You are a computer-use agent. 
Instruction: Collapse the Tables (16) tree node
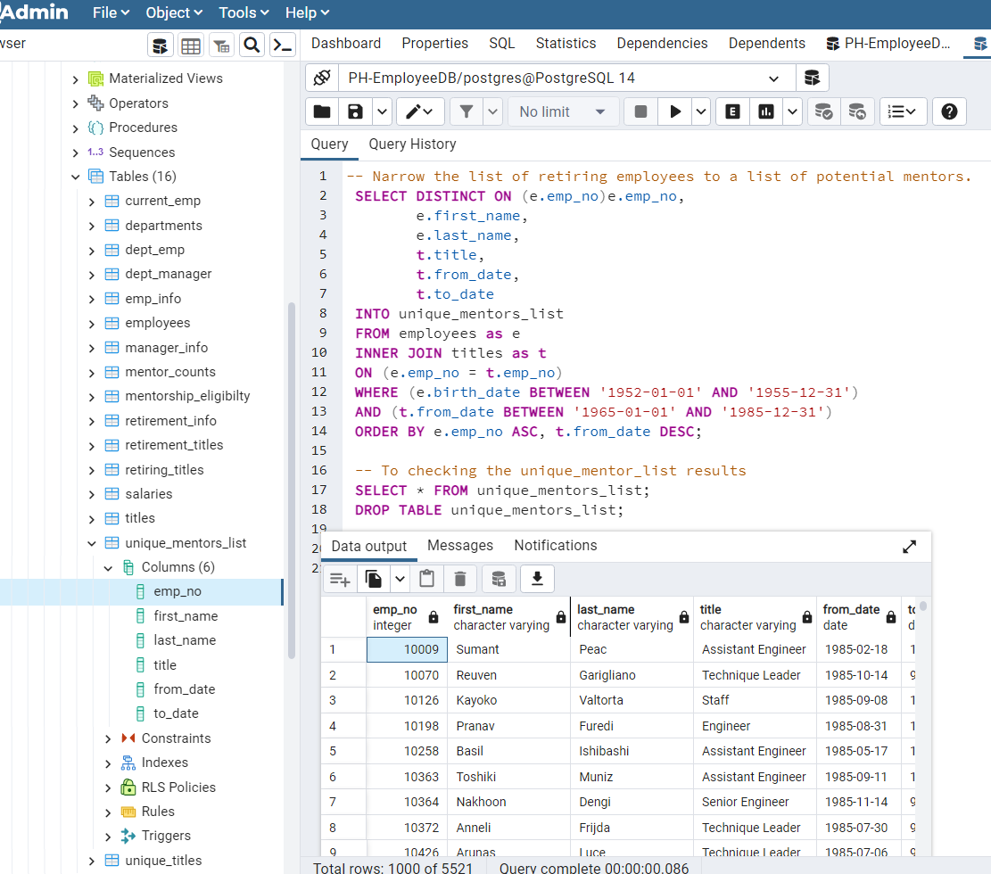(75, 177)
